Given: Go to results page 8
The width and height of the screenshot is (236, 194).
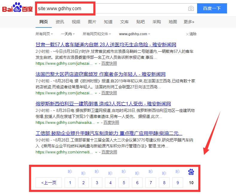Looking at the screenshot, I should click(164, 183).
